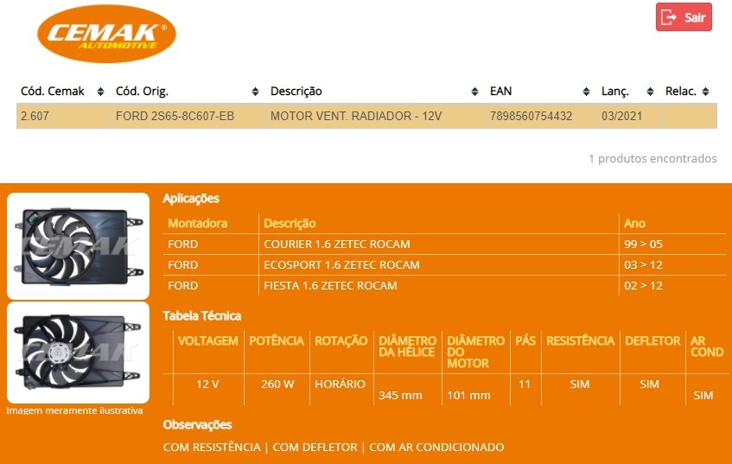Click the POTÊNCIA column header
The height and width of the screenshot is (464, 732).
click(277, 340)
